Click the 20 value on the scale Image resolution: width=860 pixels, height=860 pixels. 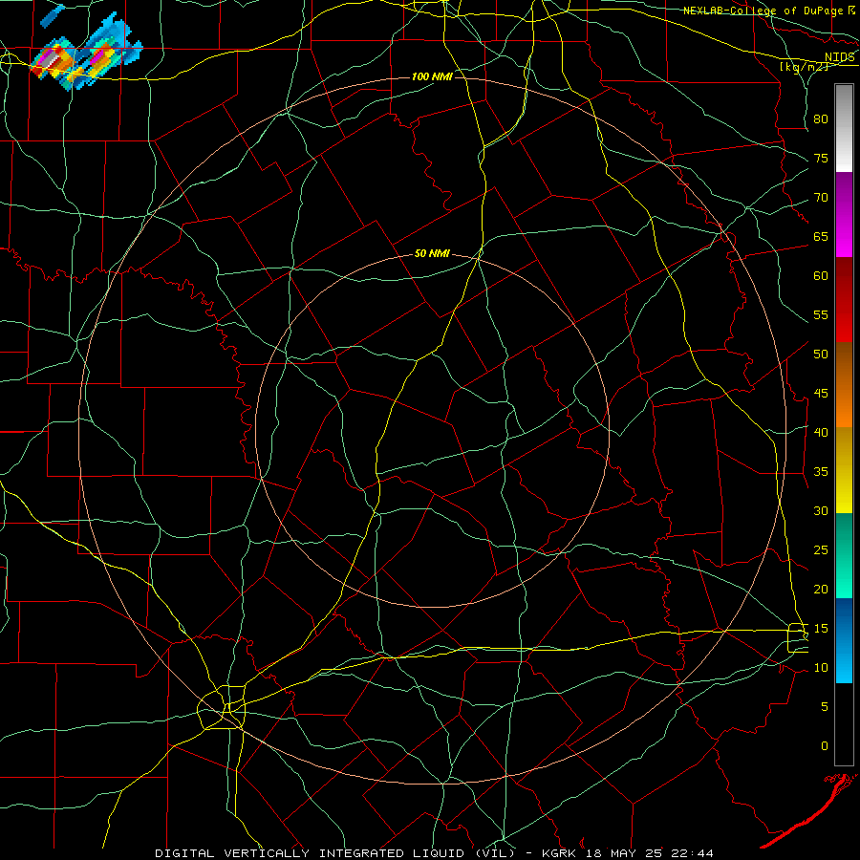click(821, 589)
